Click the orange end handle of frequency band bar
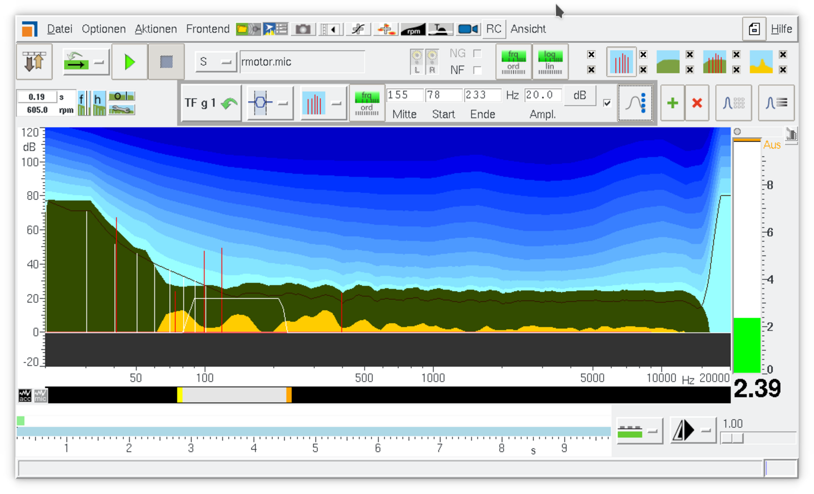This screenshot has height=494, width=814. pos(289,395)
